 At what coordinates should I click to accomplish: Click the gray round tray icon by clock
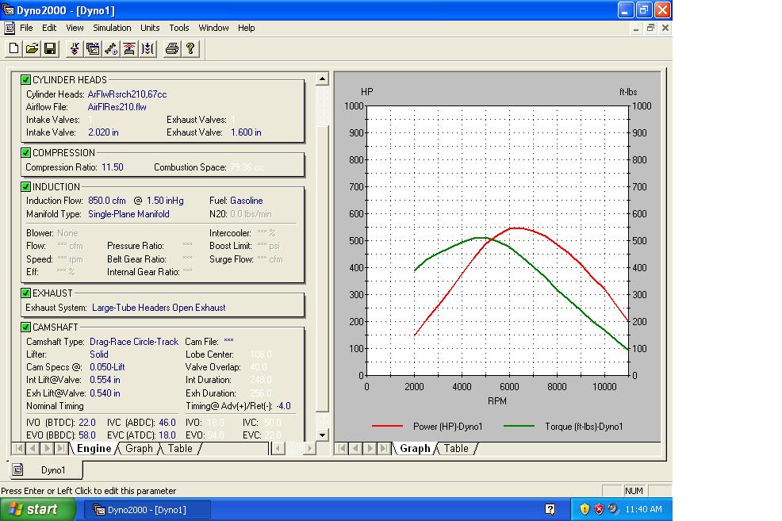click(613, 509)
